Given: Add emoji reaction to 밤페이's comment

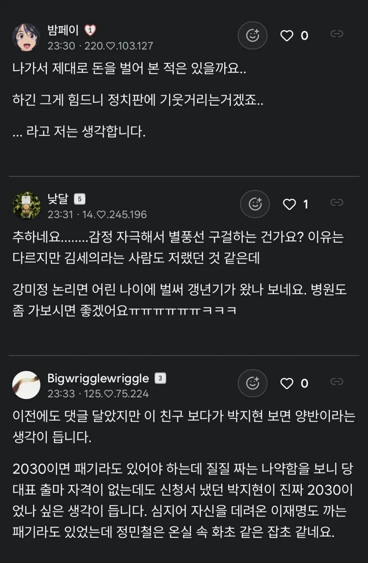Looking at the screenshot, I should click(252, 36).
